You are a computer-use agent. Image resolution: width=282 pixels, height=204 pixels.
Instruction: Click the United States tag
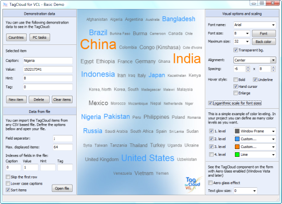[x=148, y=158]
